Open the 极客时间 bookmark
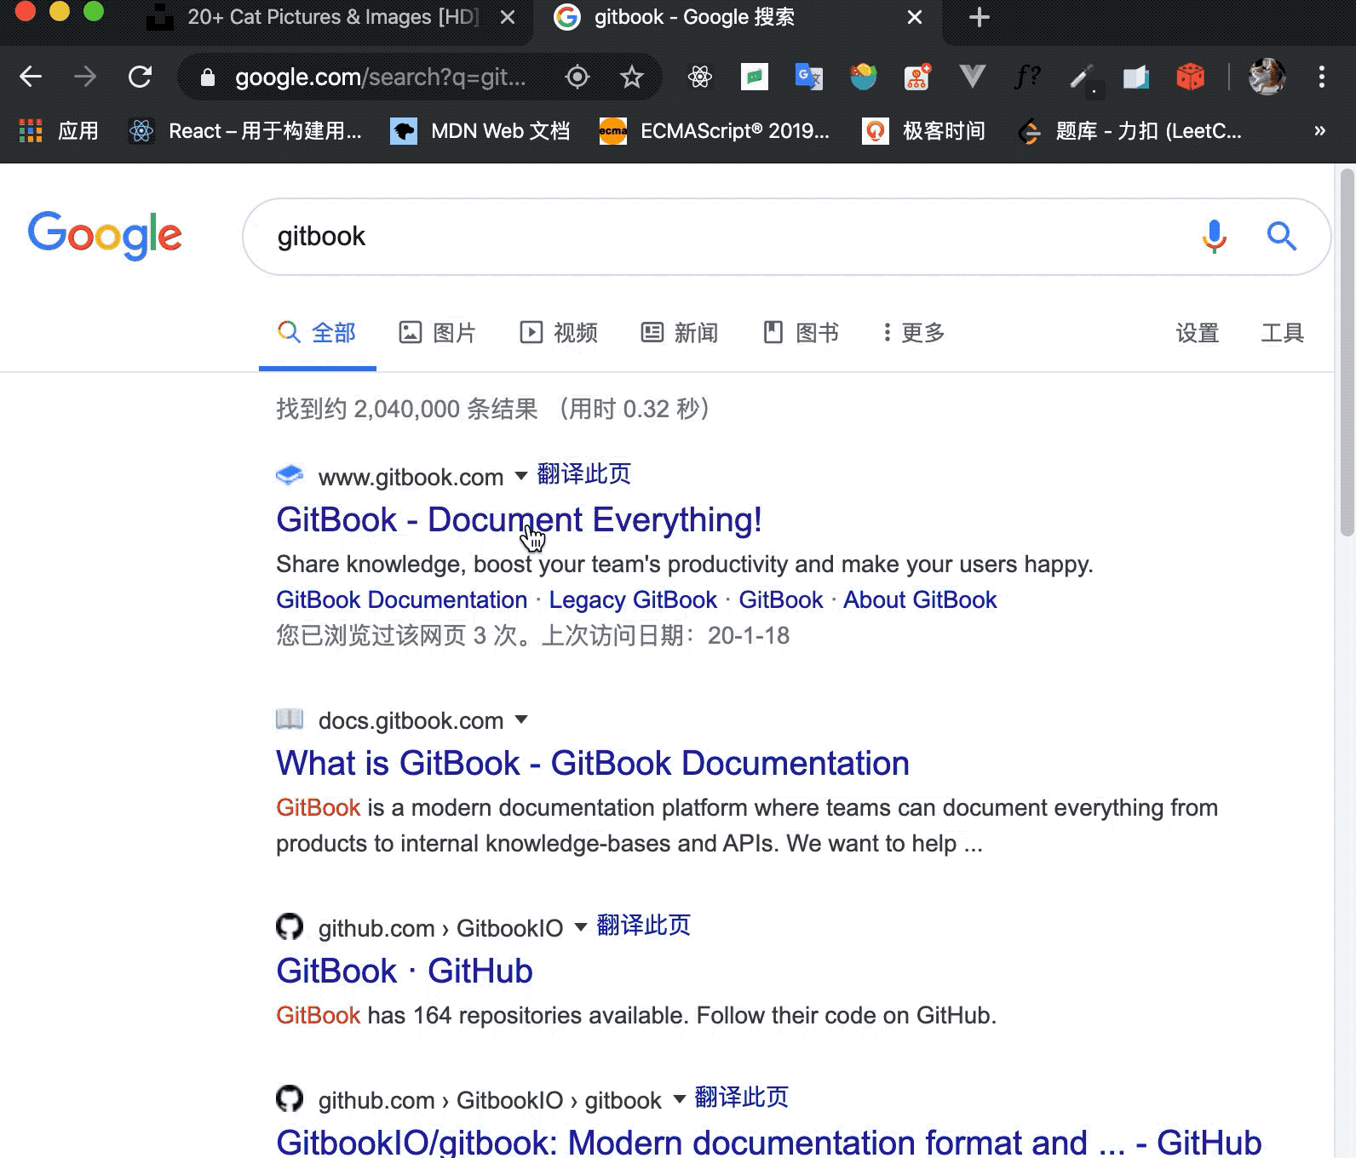The width and height of the screenshot is (1356, 1158). (x=923, y=130)
